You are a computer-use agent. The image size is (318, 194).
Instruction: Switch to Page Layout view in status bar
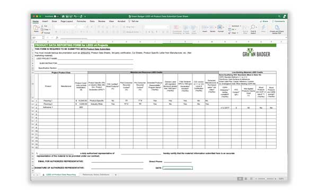click(x=246, y=179)
